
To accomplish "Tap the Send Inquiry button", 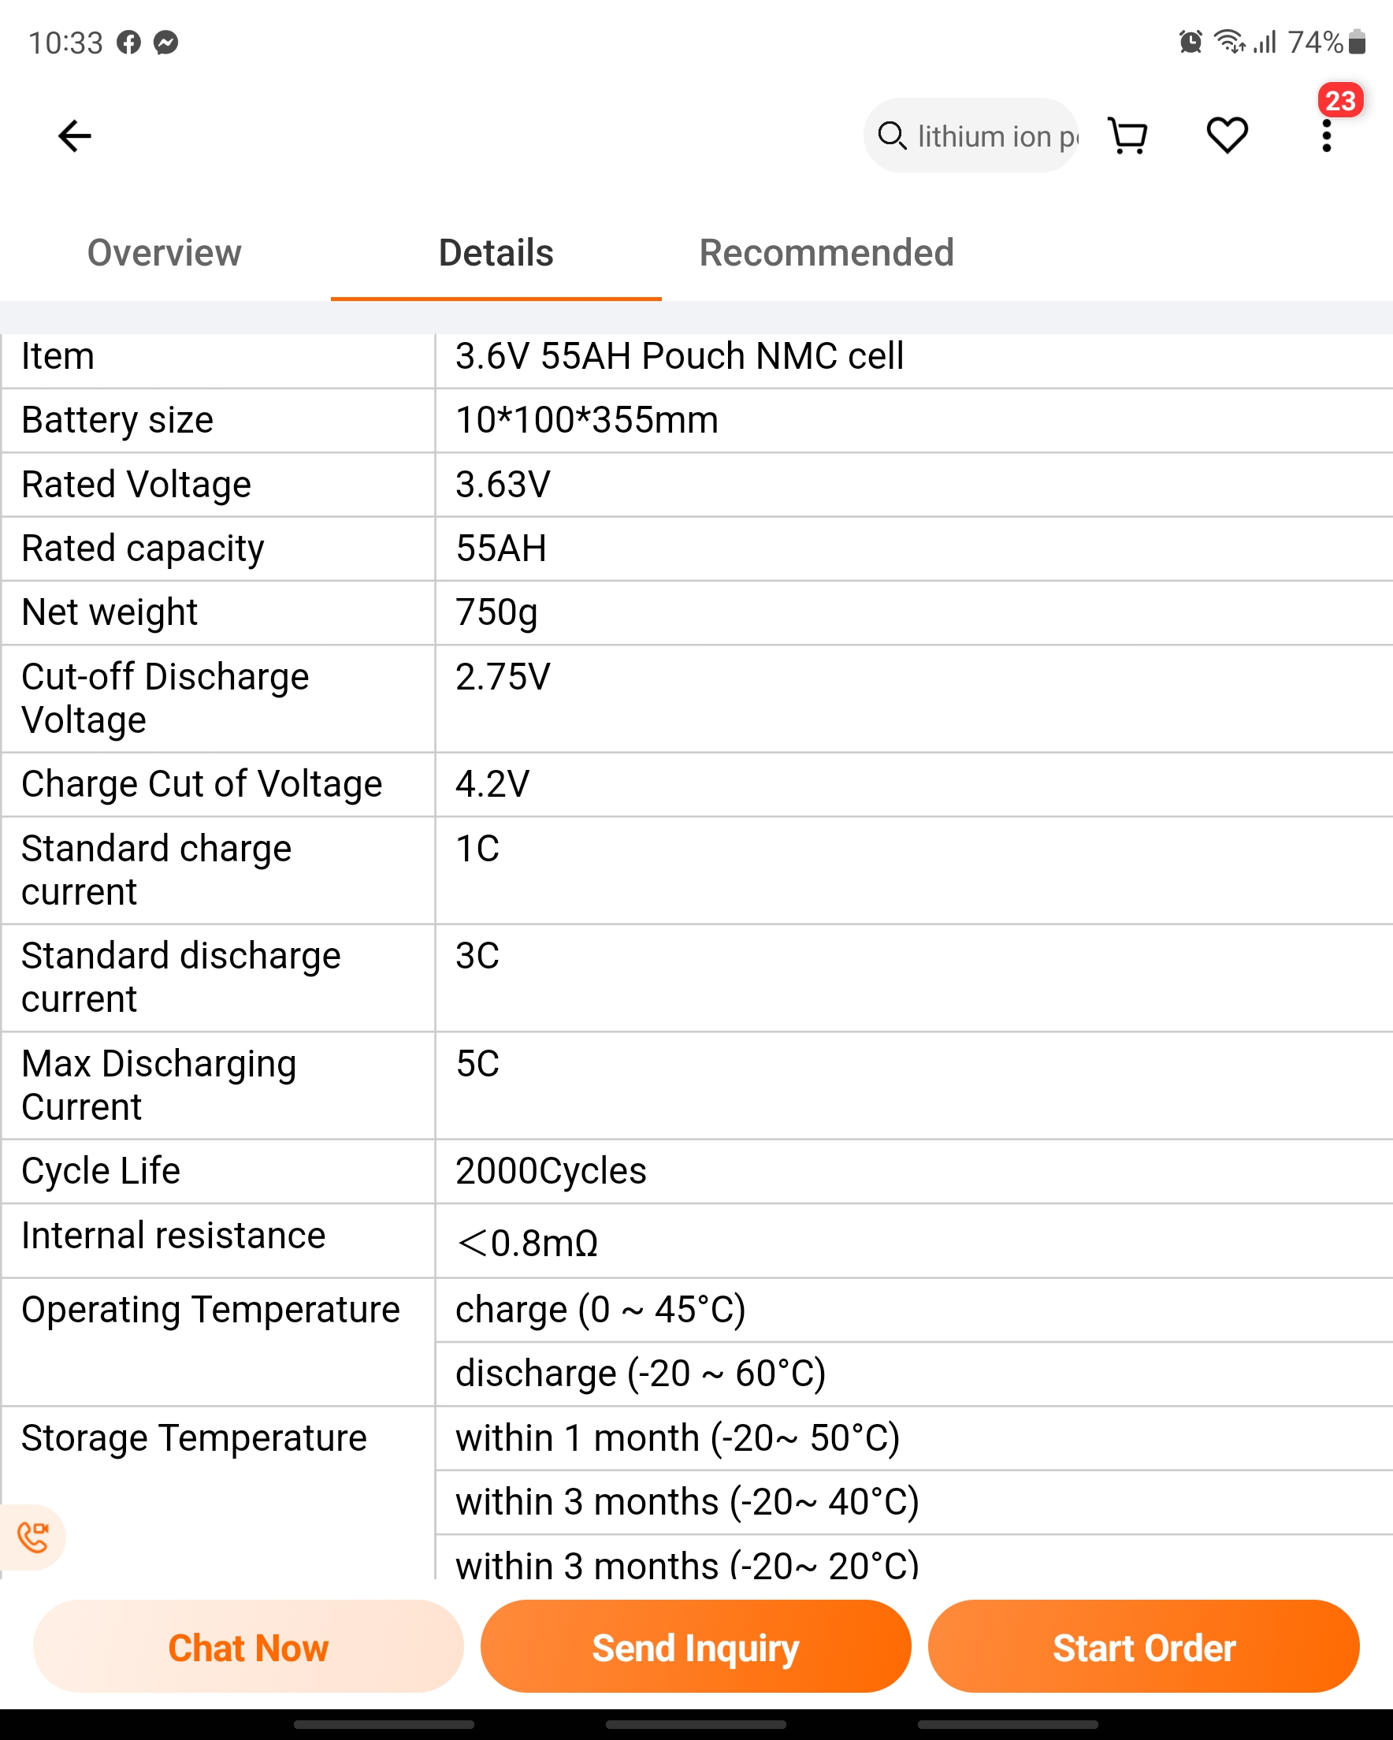I will pyautogui.click(x=696, y=1647).
